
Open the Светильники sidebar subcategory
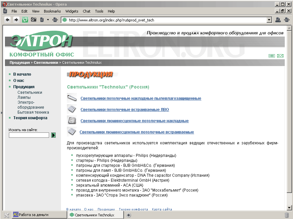(30, 92)
